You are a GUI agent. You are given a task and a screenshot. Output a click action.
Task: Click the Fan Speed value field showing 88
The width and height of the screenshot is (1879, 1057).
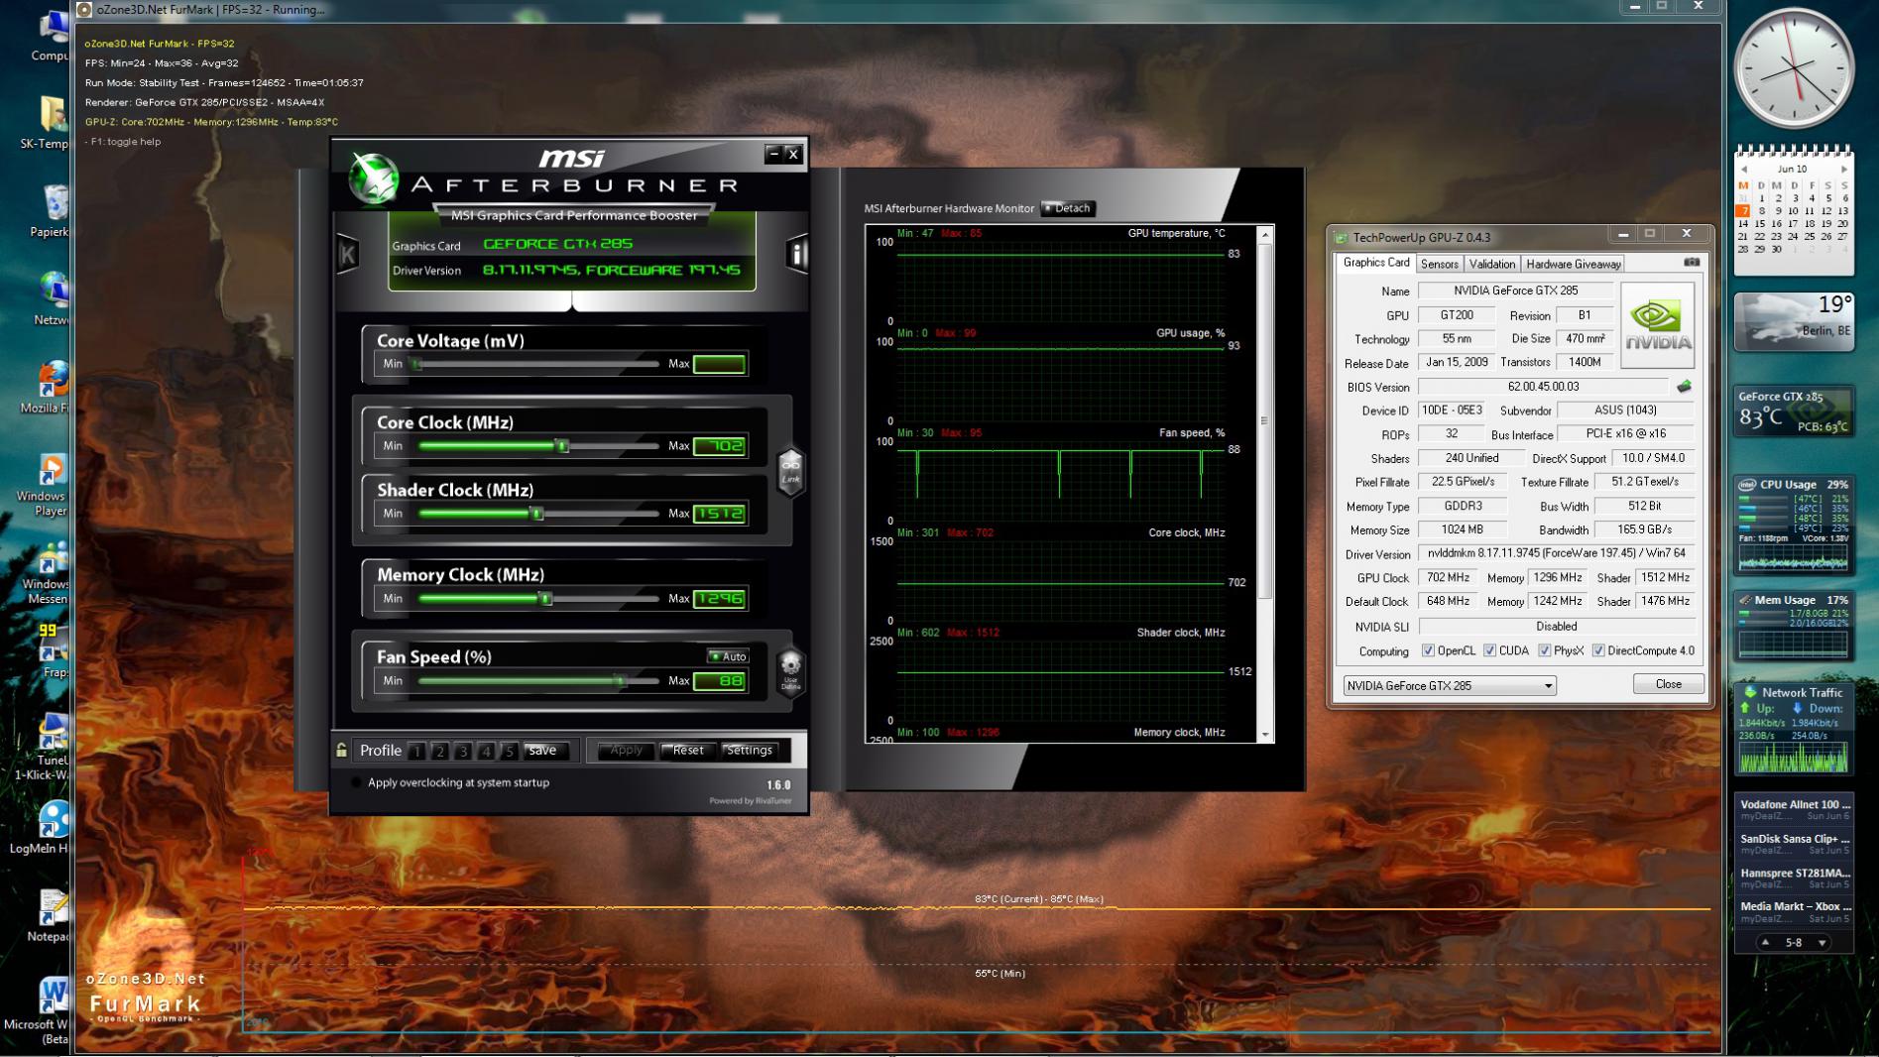coord(719,681)
